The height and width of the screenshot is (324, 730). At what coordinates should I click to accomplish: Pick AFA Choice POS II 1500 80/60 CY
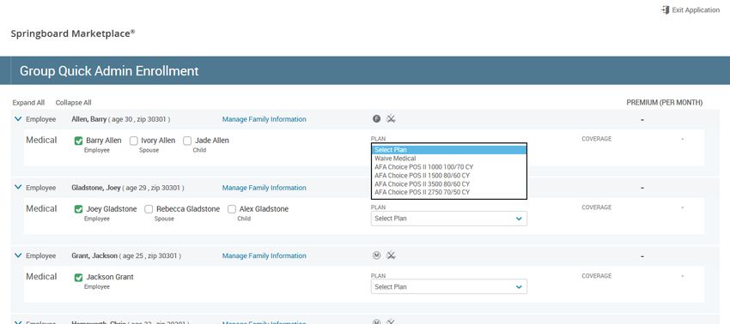pyautogui.click(x=449, y=175)
